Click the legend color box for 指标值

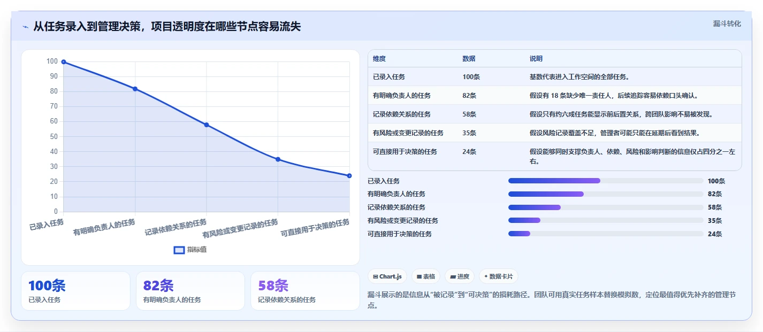[x=179, y=250]
